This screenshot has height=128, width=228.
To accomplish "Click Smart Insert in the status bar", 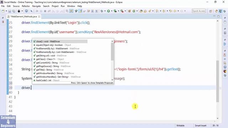I will [201, 126].
